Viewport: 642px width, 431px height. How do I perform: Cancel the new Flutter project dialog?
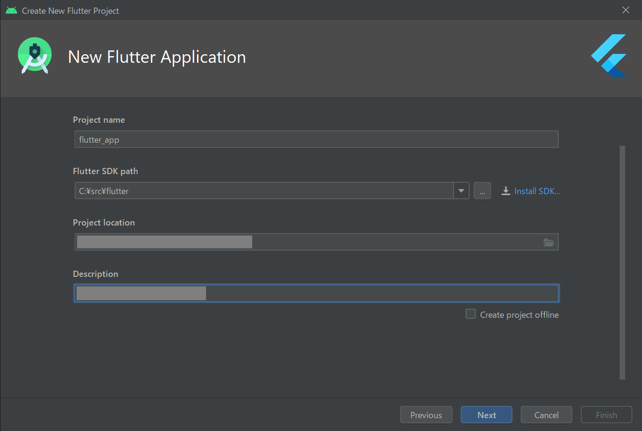pyautogui.click(x=546, y=415)
